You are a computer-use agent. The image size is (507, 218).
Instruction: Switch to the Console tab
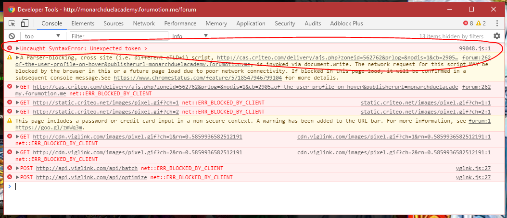[x=52, y=23]
